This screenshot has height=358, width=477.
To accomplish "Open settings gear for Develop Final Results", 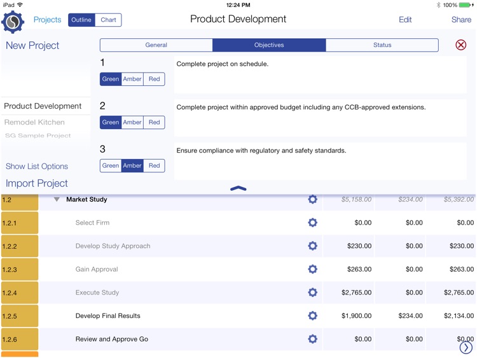I will coord(312,316).
